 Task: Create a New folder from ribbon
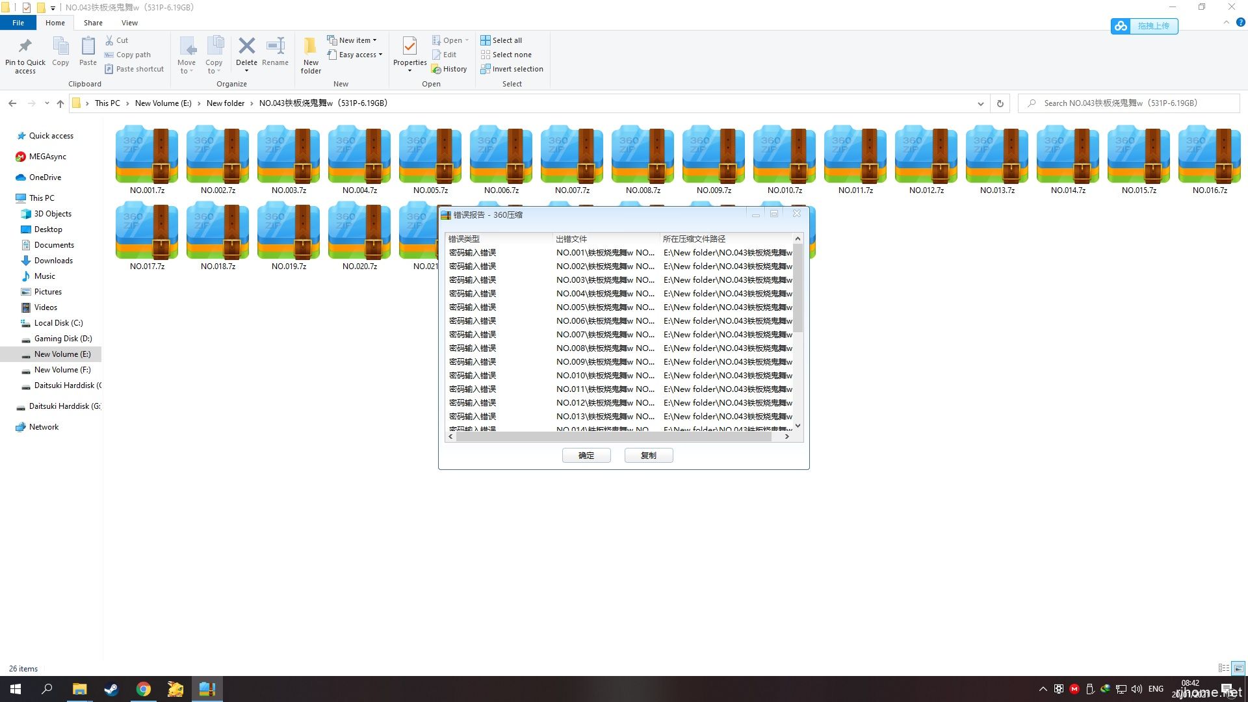[311, 55]
